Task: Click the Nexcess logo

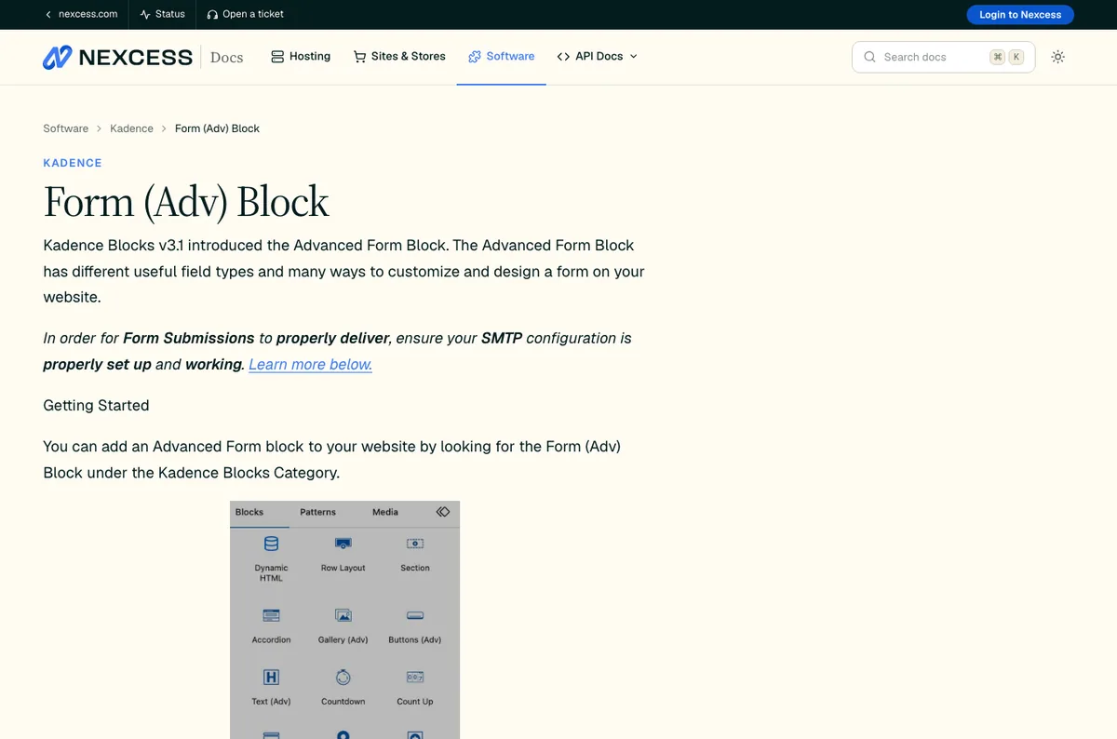Action: pos(117,57)
